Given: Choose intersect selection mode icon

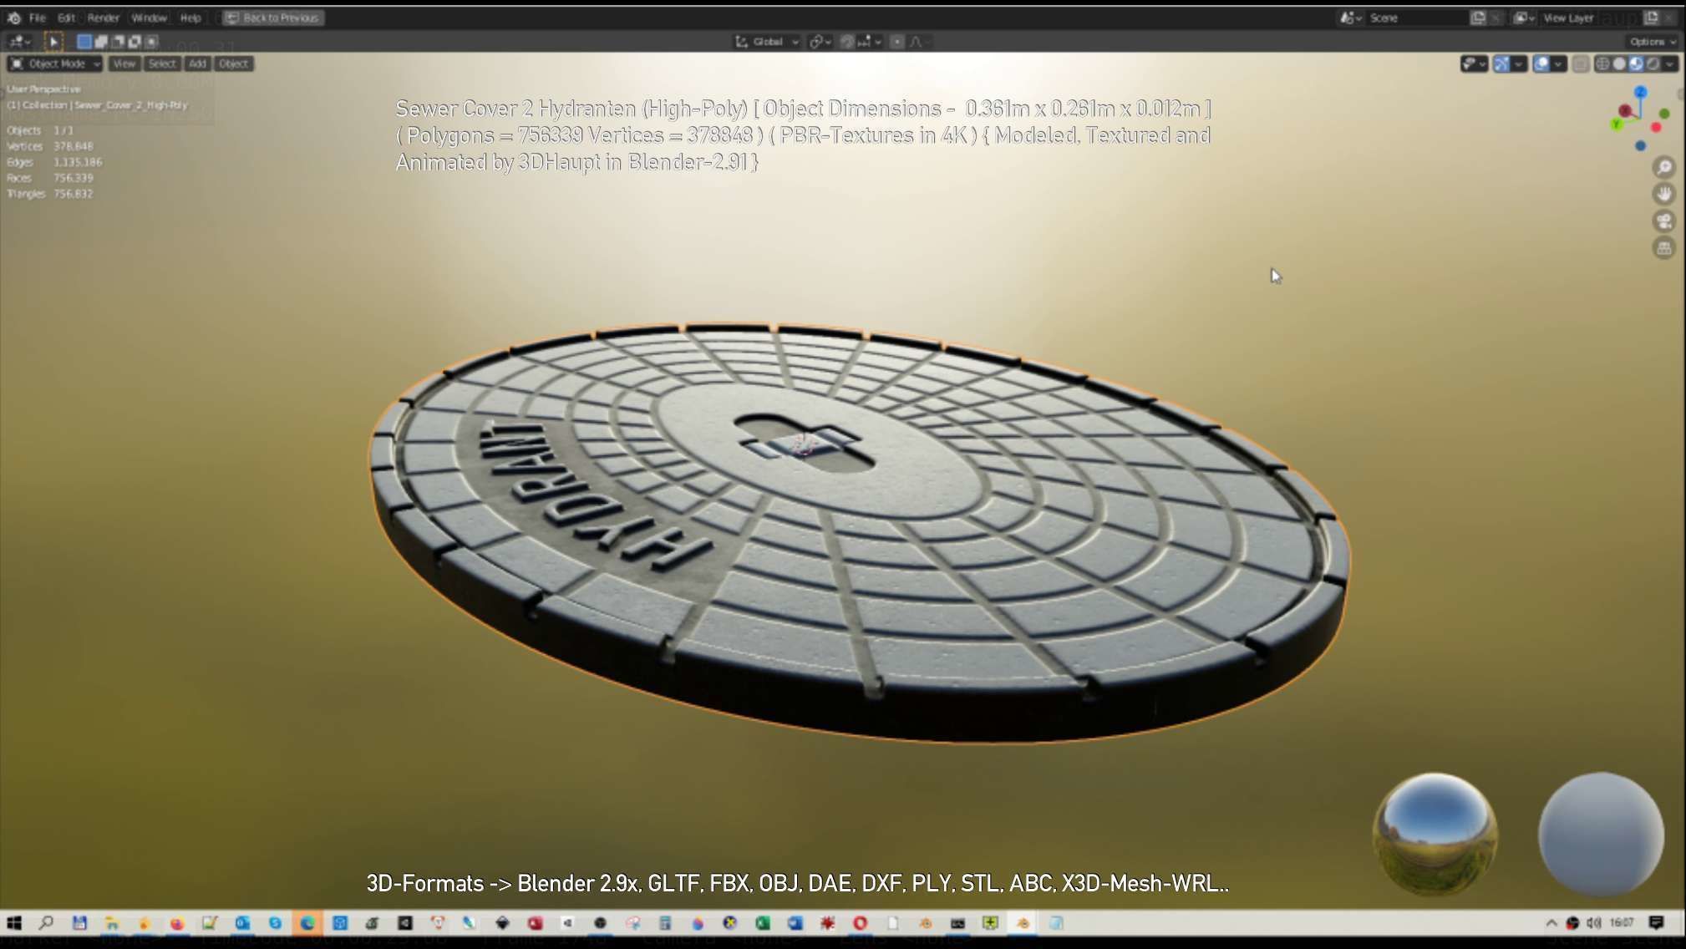Looking at the screenshot, I should 151,41.
